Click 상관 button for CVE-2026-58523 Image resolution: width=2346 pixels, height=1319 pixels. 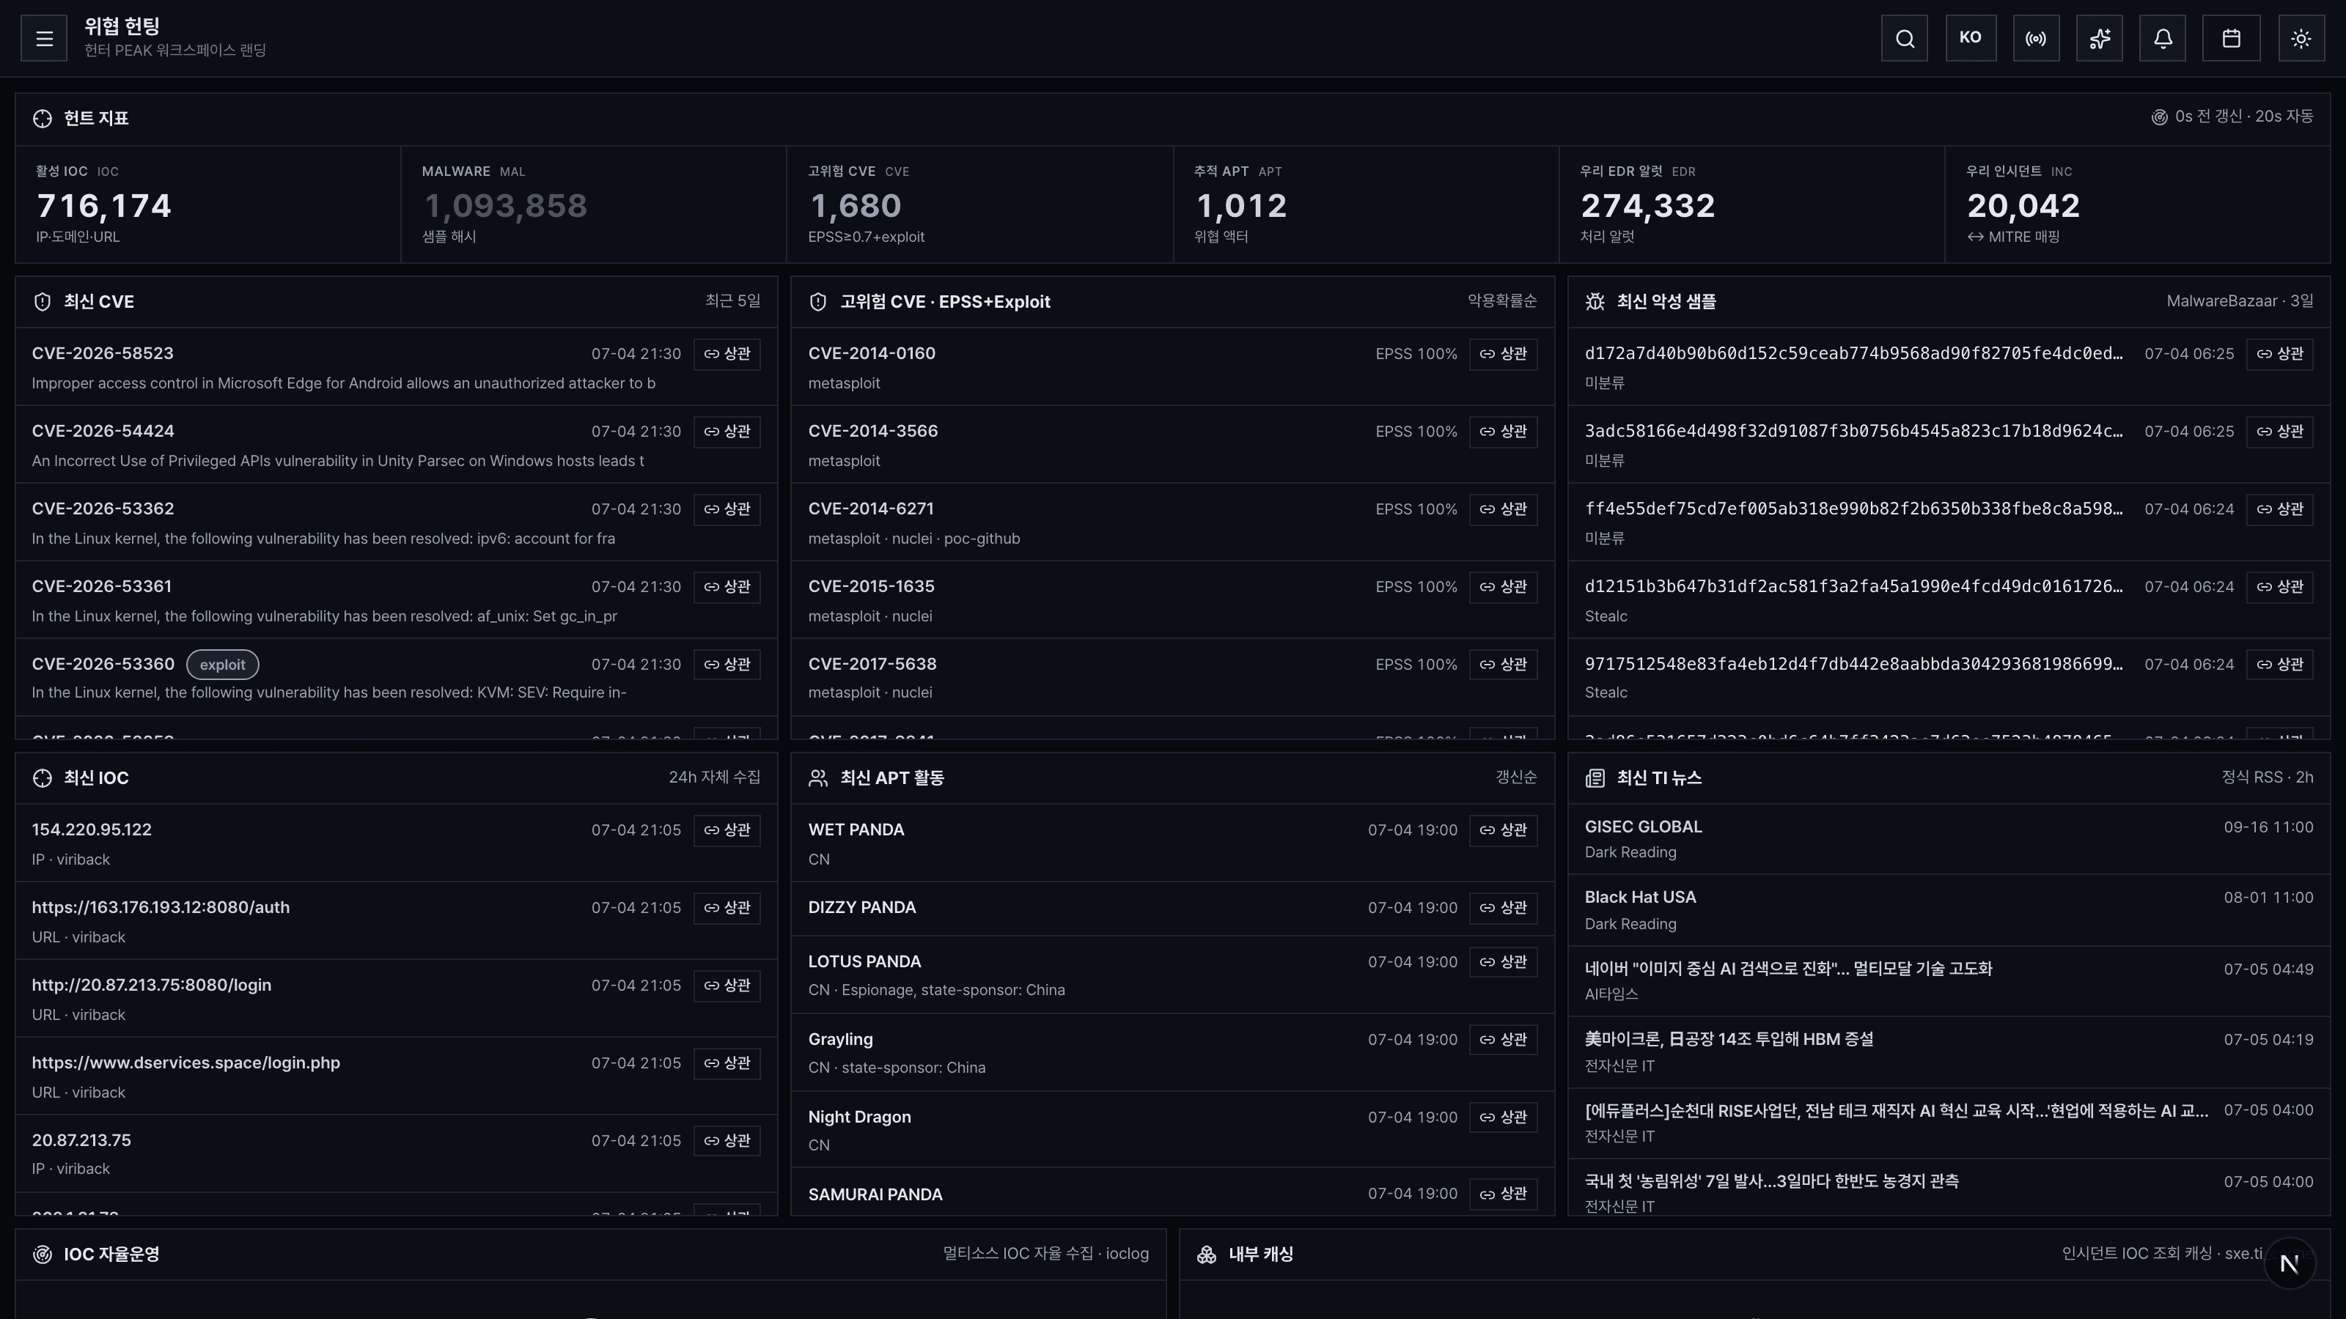point(727,354)
